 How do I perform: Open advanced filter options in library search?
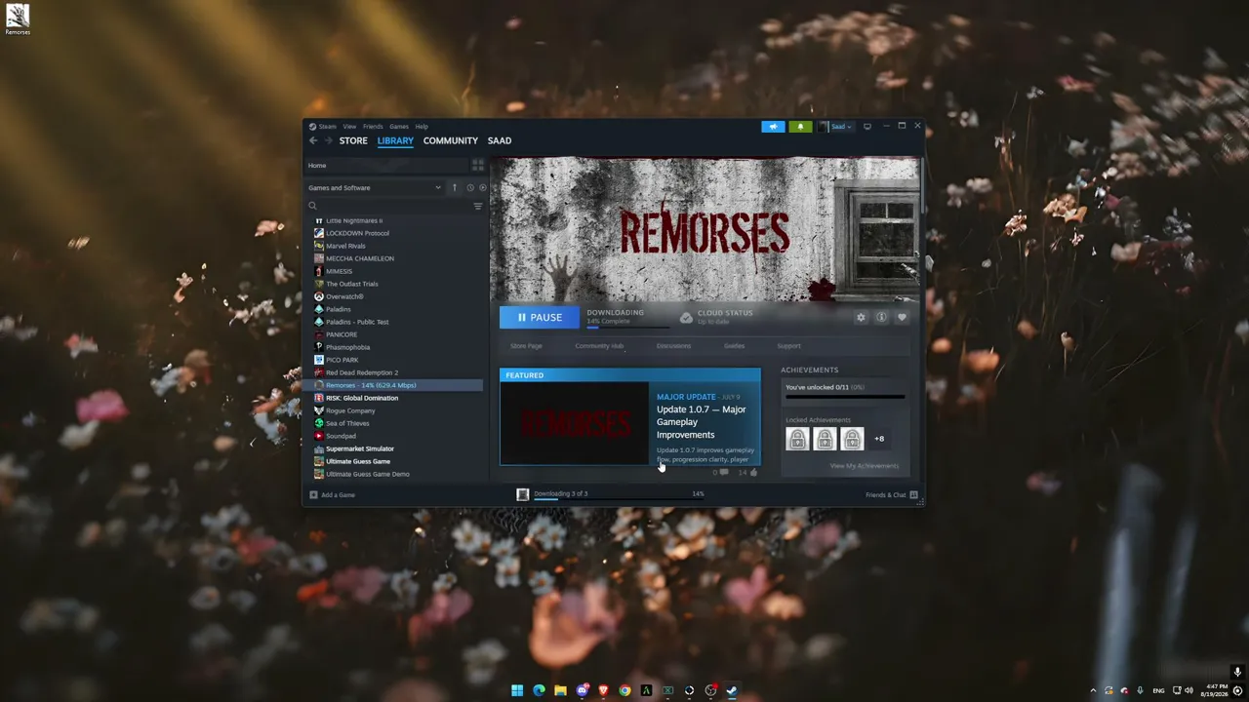[478, 206]
